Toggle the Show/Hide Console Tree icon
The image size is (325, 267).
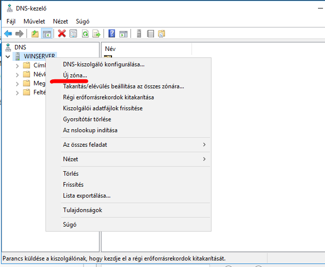[46, 33]
